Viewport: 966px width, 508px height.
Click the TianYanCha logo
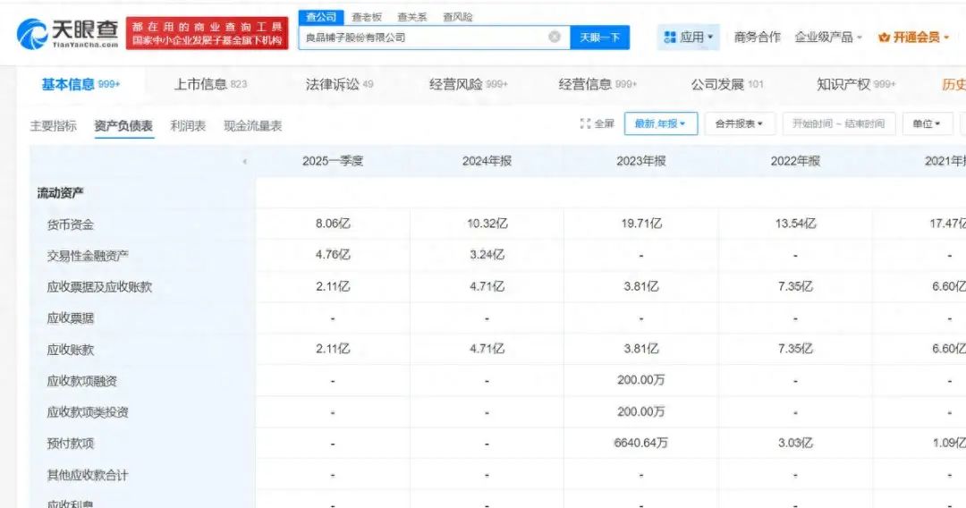pyautogui.click(x=68, y=33)
